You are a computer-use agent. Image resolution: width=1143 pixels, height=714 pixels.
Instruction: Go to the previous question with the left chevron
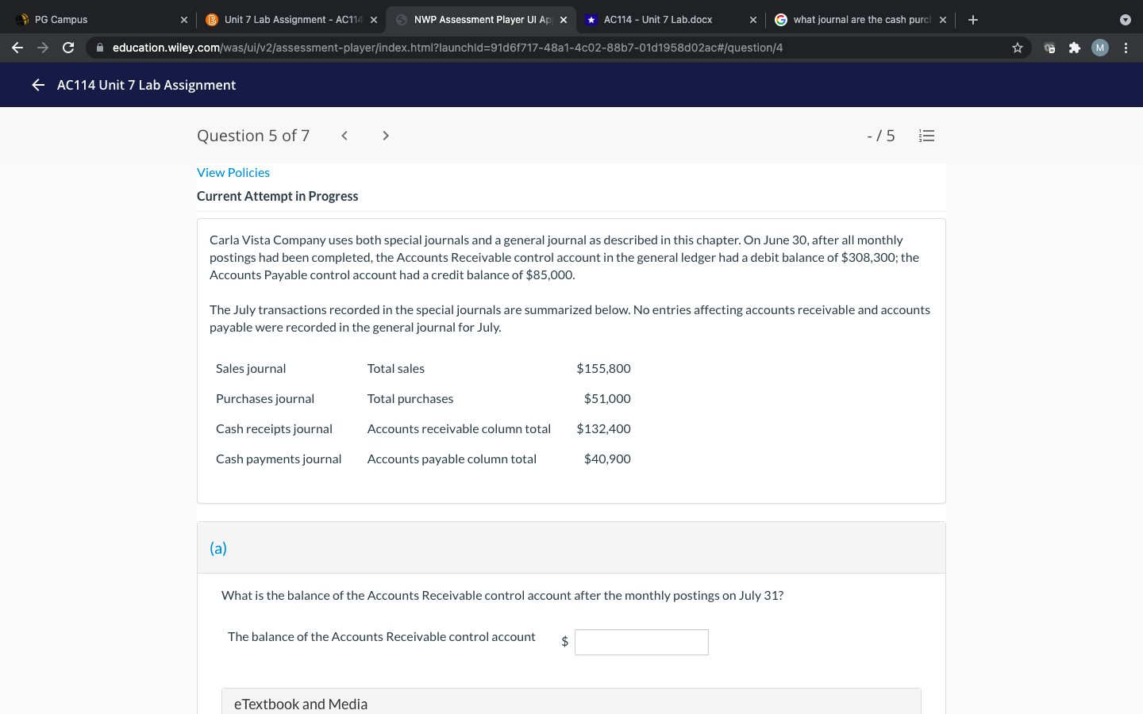[344, 135]
